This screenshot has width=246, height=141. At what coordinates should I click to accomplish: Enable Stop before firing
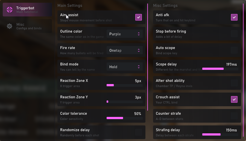coord(234,34)
